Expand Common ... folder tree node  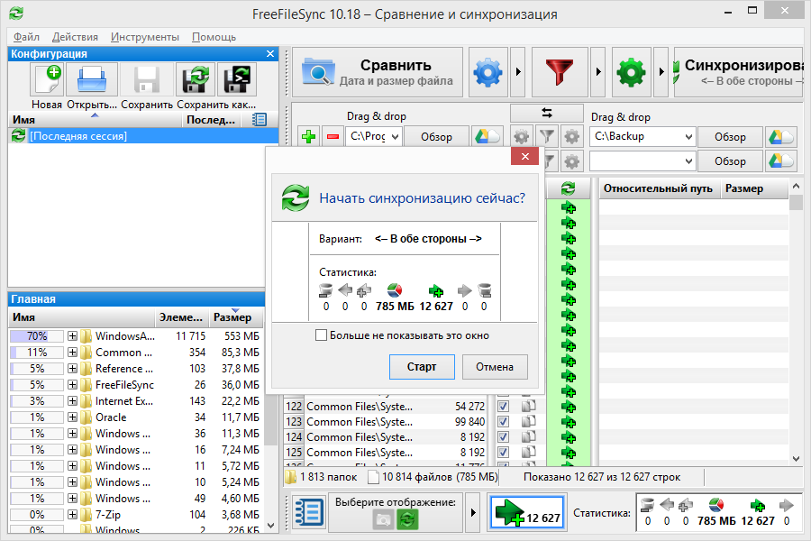click(72, 352)
